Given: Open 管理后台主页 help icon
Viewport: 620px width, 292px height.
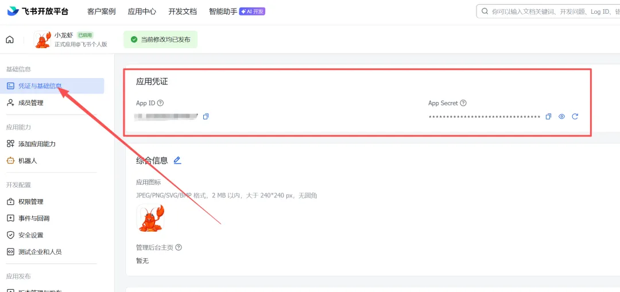Looking at the screenshot, I should 179,248.
